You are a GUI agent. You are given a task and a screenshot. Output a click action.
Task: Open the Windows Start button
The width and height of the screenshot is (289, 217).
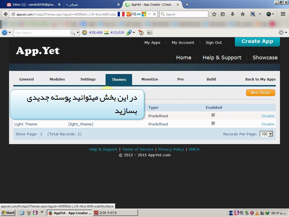(8, 213)
